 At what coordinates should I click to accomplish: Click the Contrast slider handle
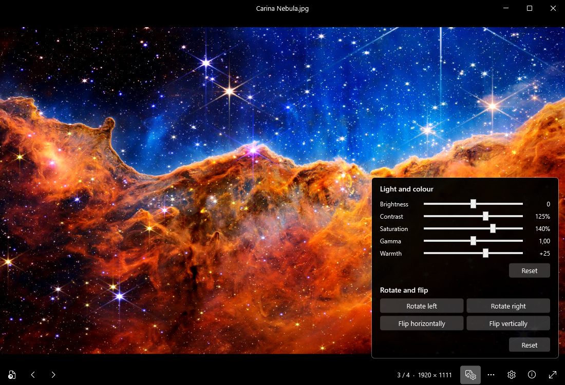tap(485, 216)
